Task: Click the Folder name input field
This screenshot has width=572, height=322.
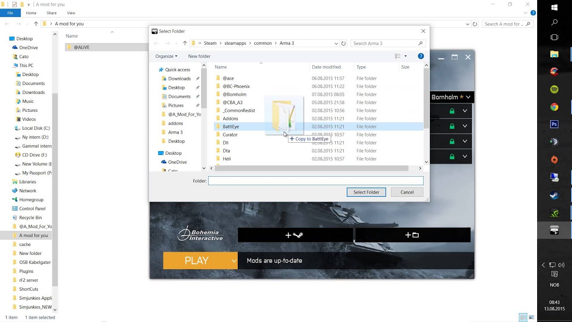Action: pyautogui.click(x=315, y=181)
